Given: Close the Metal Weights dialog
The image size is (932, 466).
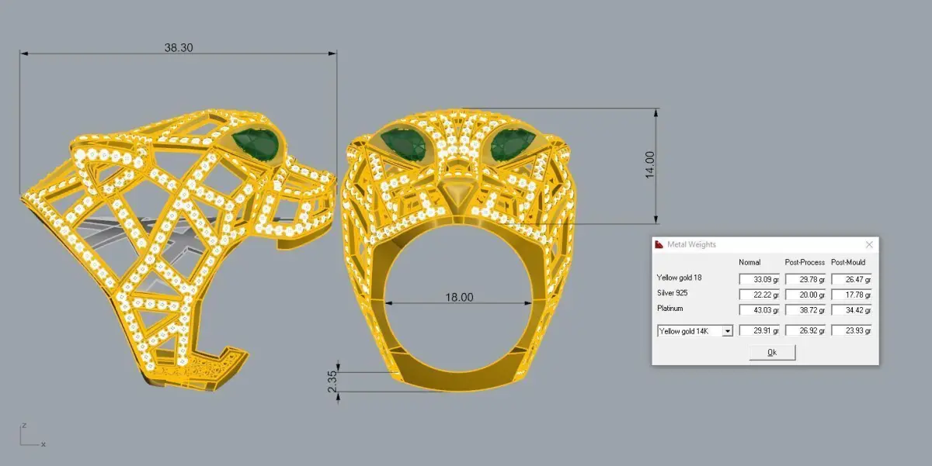Looking at the screenshot, I should (x=868, y=244).
